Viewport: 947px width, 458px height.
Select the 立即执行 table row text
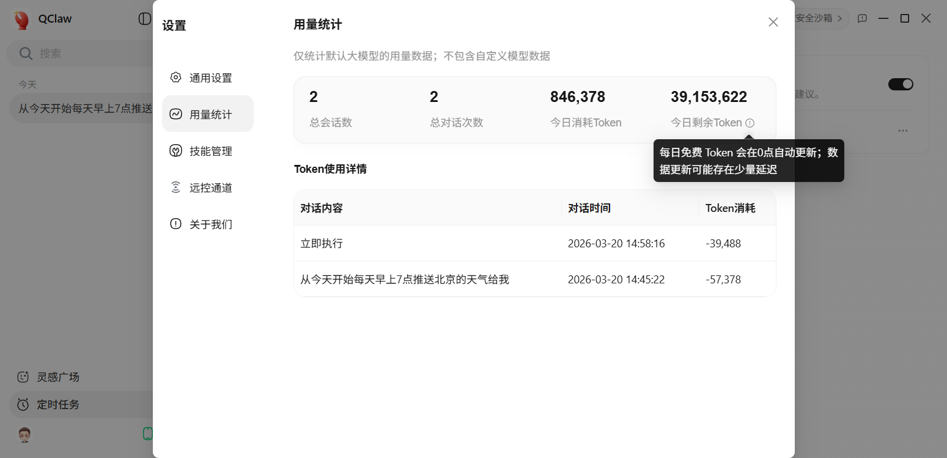(x=322, y=244)
